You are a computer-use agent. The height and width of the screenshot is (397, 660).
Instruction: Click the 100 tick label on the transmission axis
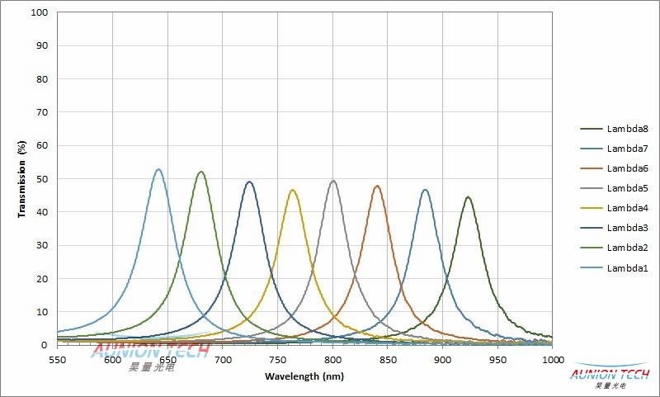coord(39,13)
